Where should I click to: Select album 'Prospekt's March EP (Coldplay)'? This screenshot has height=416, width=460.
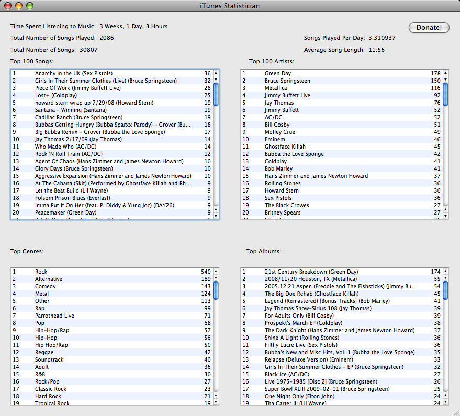tap(342, 323)
